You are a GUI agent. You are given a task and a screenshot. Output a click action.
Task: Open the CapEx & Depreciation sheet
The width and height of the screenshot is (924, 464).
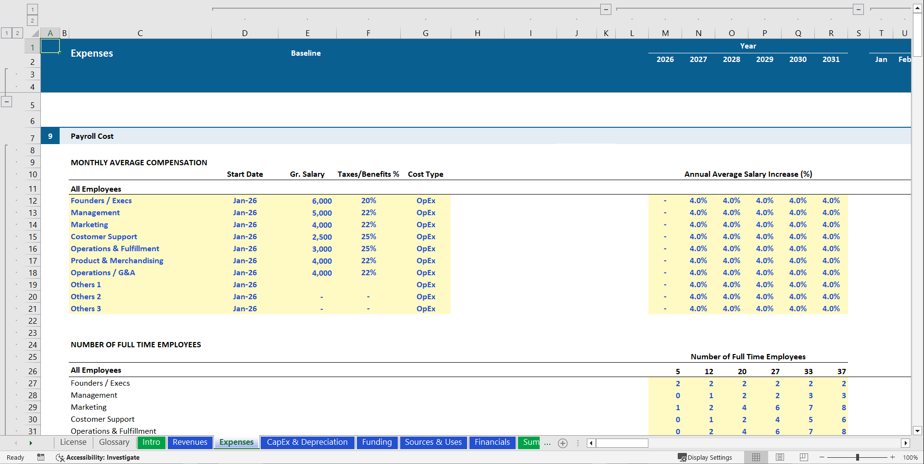click(x=307, y=442)
